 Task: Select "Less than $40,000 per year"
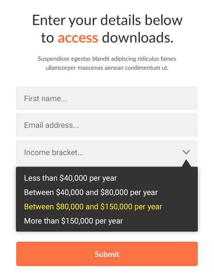point(70,178)
